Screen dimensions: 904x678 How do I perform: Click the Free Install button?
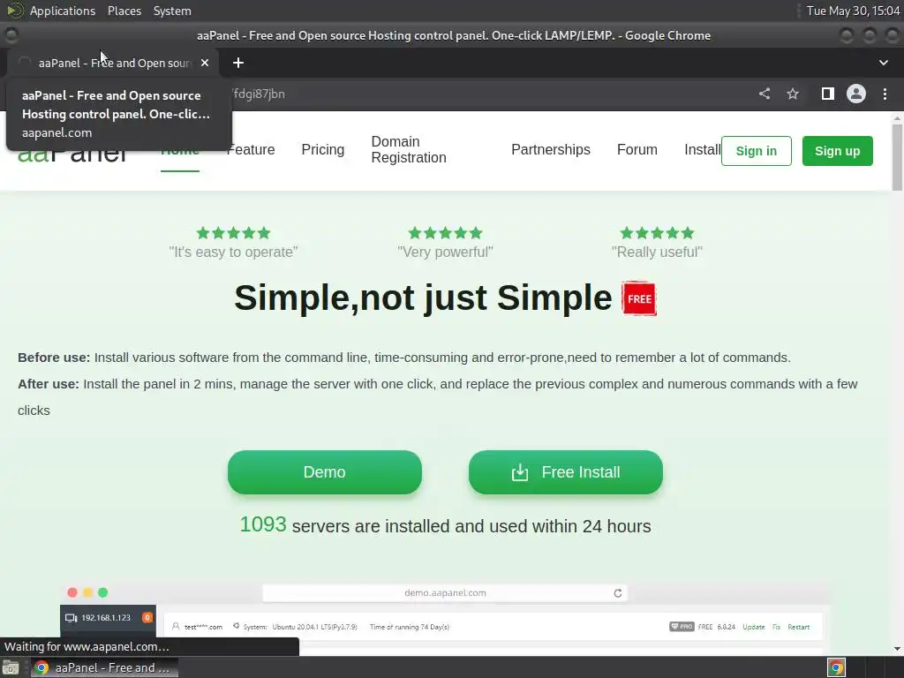[x=566, y=472]
